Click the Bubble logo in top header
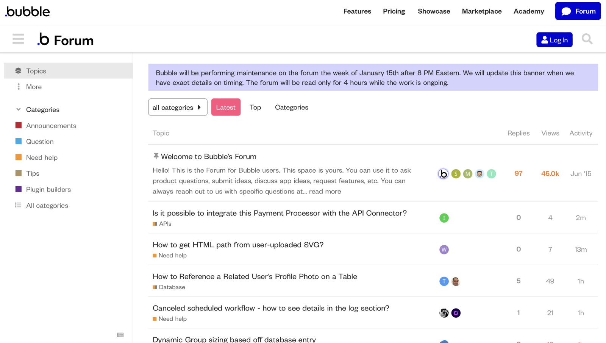Image resolution: width=606 pixels, height=343 pixels. tap(27, 11)
